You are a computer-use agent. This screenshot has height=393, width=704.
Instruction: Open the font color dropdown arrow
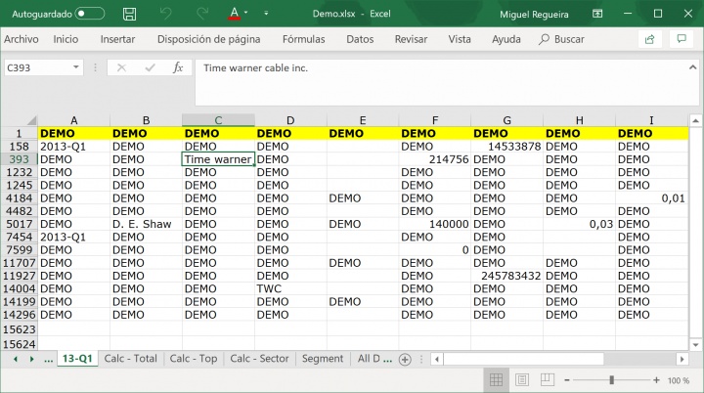[245, 13]
